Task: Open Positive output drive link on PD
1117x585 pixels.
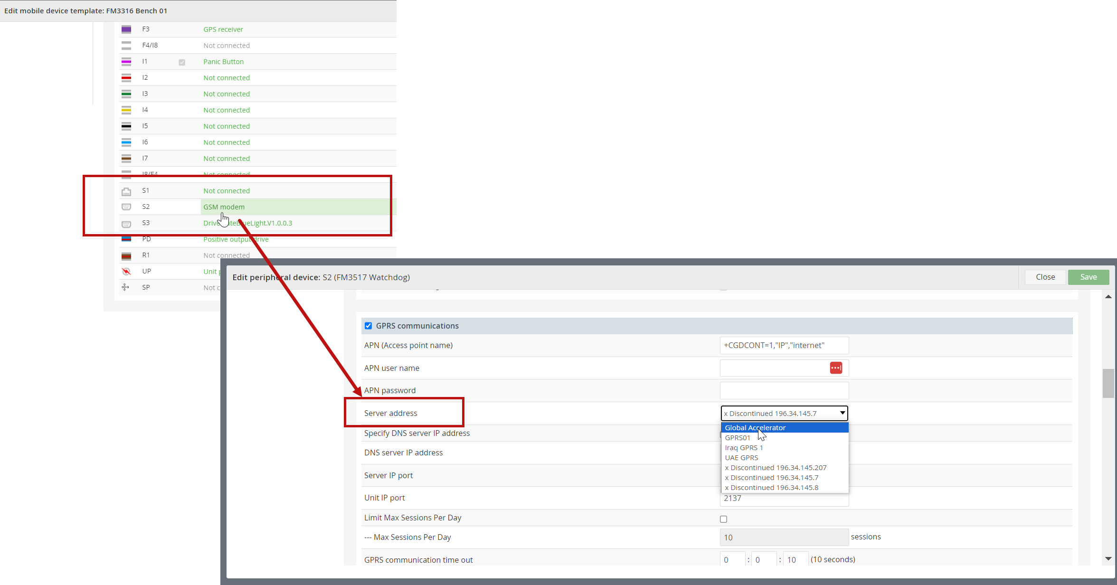Action: click(236, 239)
